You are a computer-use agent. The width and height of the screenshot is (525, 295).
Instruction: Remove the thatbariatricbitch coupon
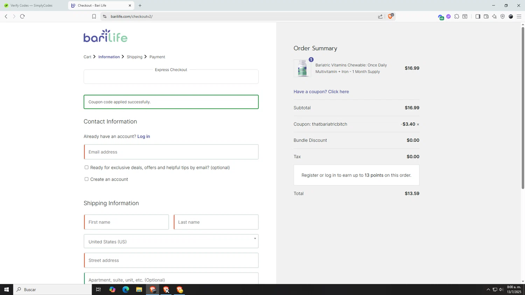(418, 124)
